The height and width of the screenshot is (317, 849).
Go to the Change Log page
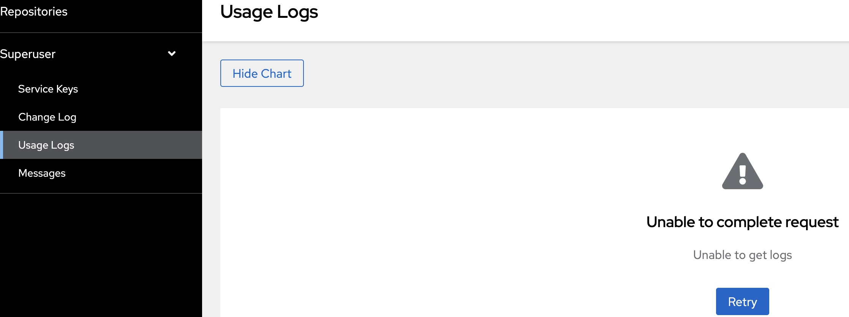[47, 117]
